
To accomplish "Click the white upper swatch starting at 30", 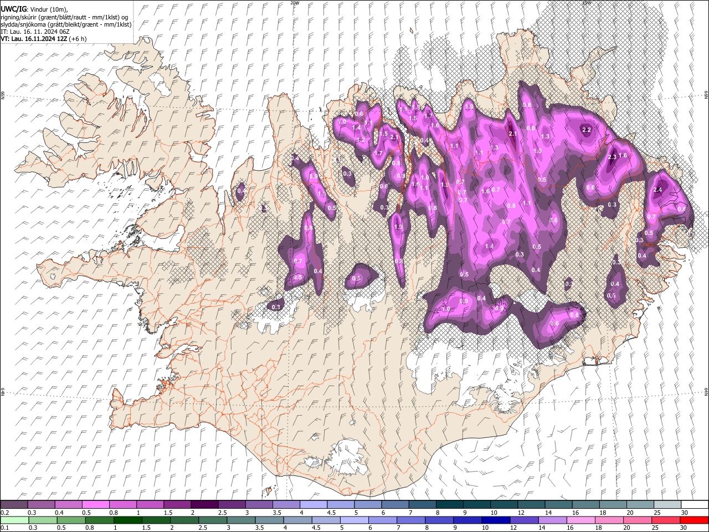I will [x=694, y=504].
